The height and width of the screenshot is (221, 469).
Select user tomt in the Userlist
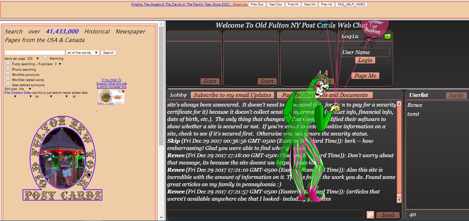click(x=413, y=114)
